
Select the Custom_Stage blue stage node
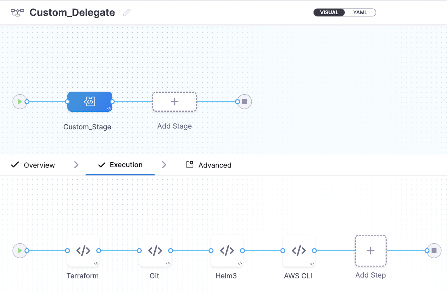coord(90,102)
